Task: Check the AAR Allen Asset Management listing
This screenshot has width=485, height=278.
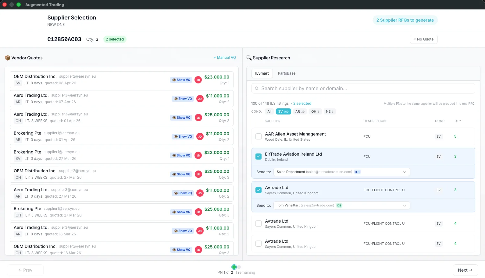Action: pyautogui.click(x=259, y=136)
